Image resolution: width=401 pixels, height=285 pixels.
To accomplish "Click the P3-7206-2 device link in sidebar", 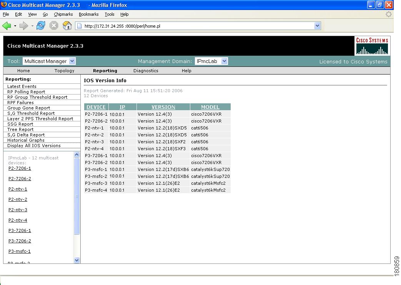I will click(20, 241).
